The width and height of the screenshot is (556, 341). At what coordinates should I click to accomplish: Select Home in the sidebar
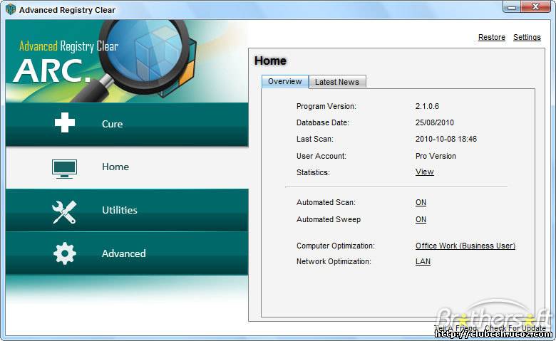click(127, 167)
